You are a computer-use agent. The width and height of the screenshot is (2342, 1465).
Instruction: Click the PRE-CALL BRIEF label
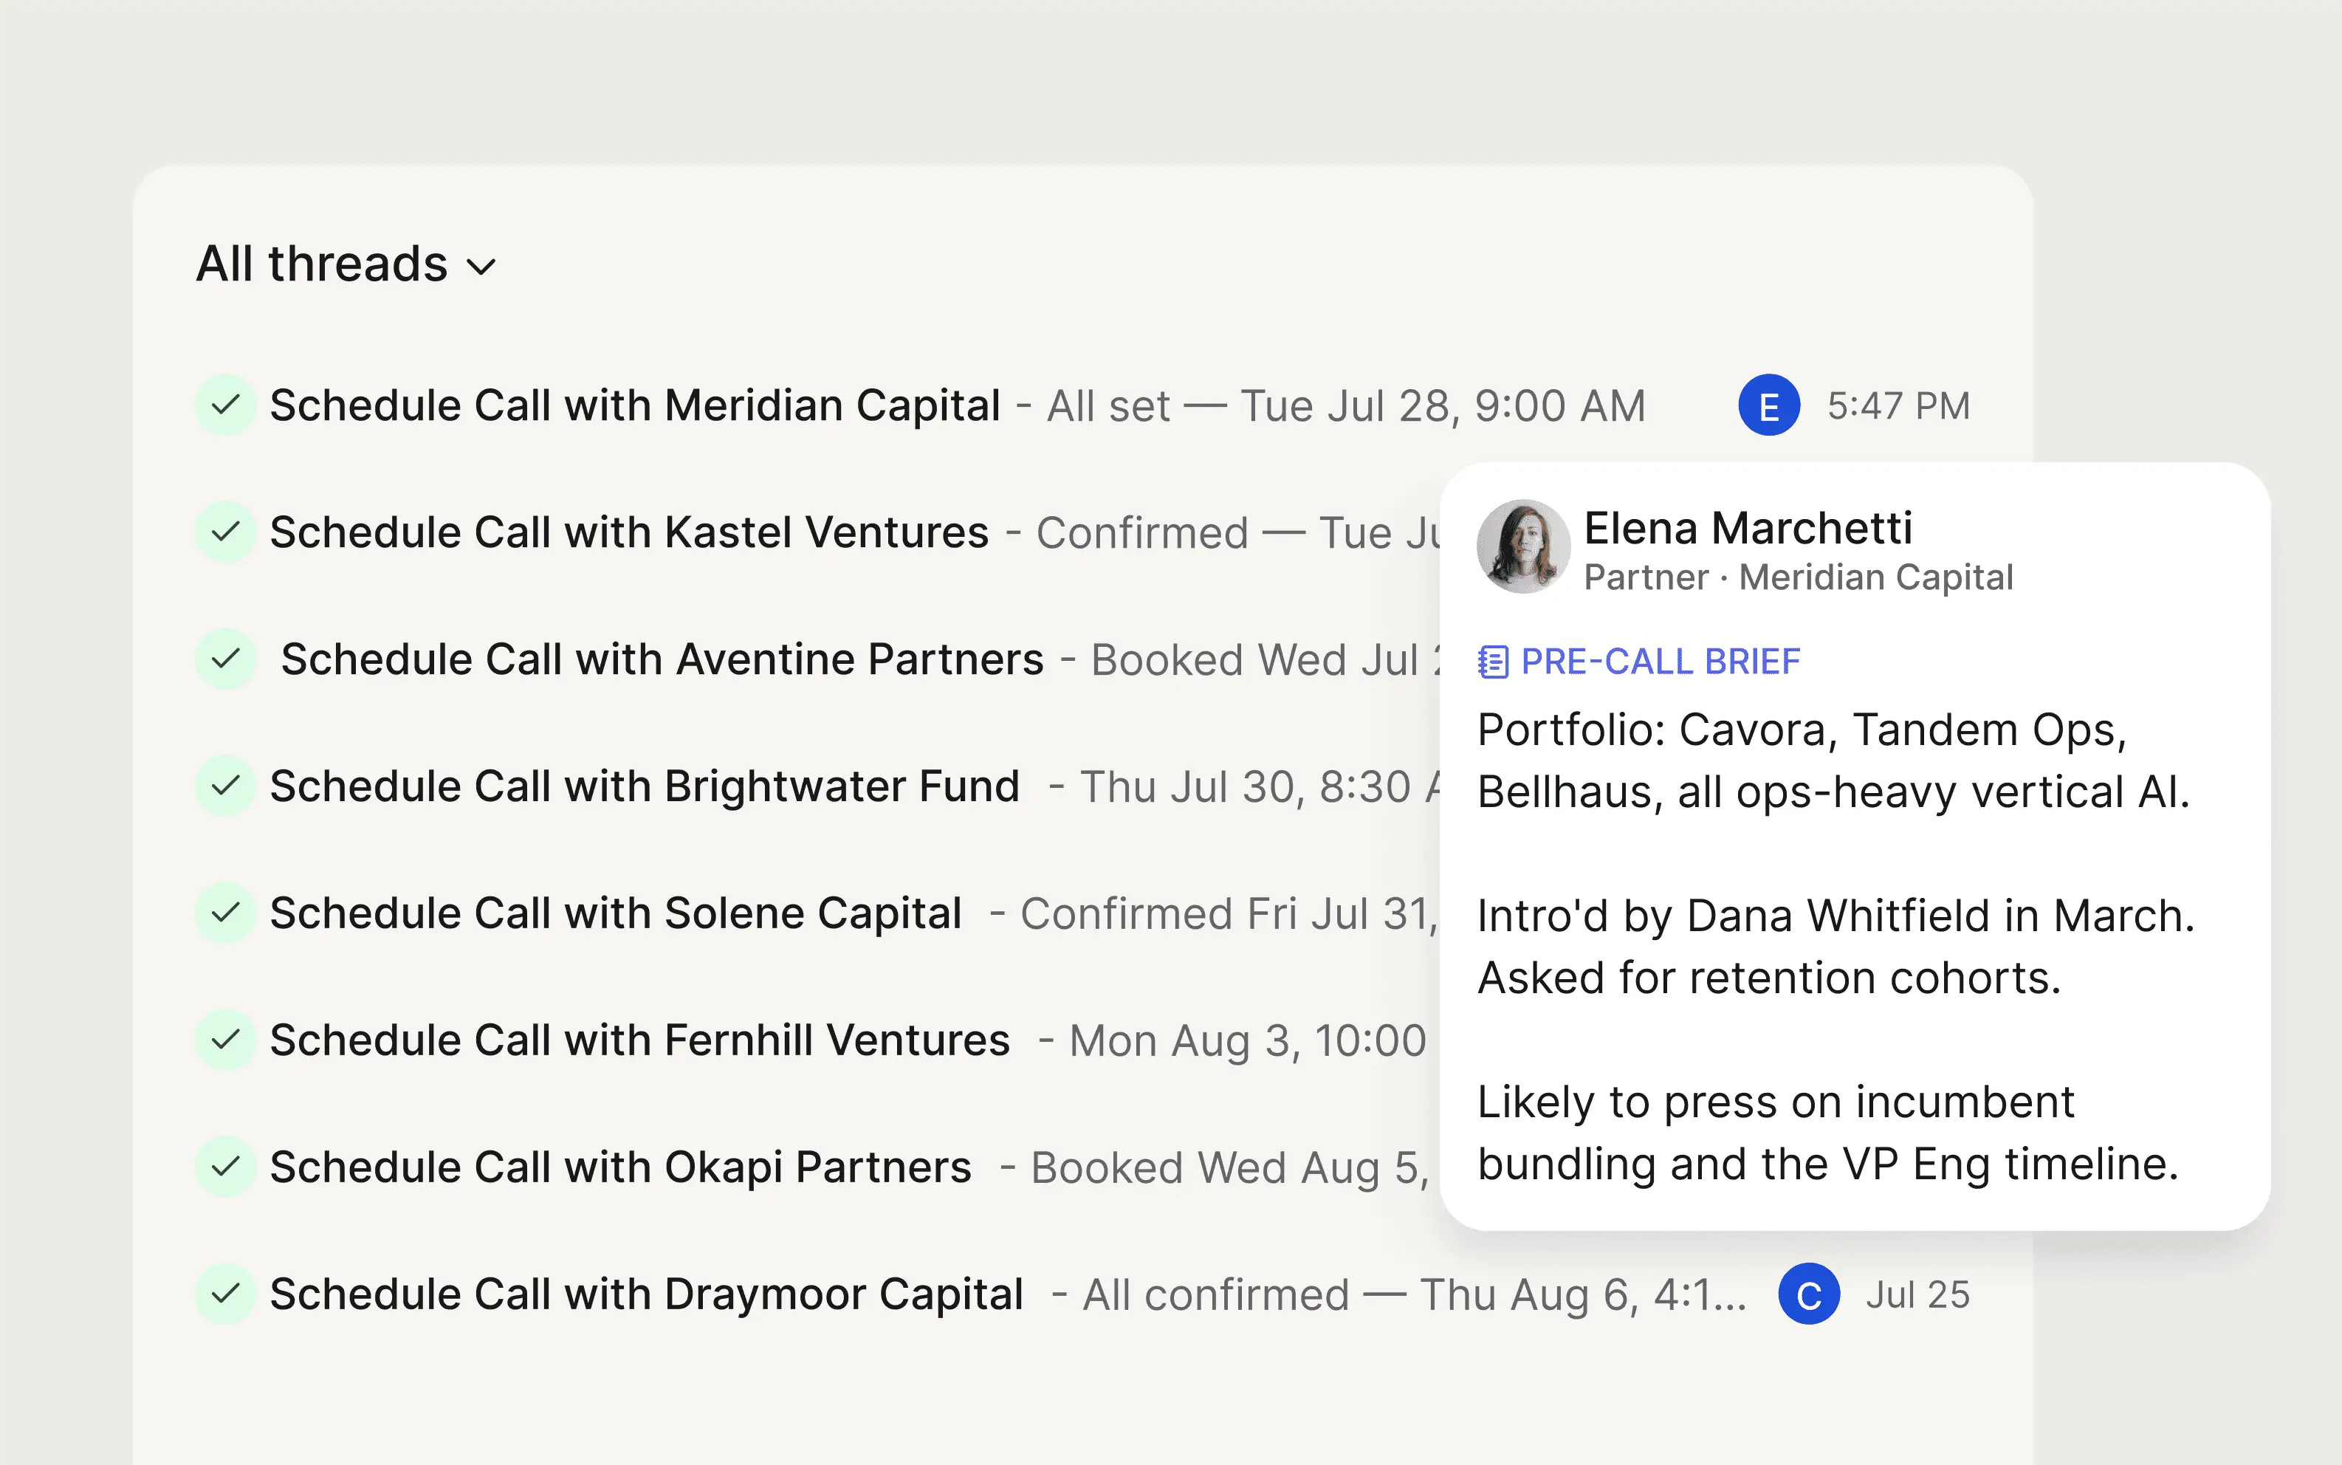pos(1660,662)
